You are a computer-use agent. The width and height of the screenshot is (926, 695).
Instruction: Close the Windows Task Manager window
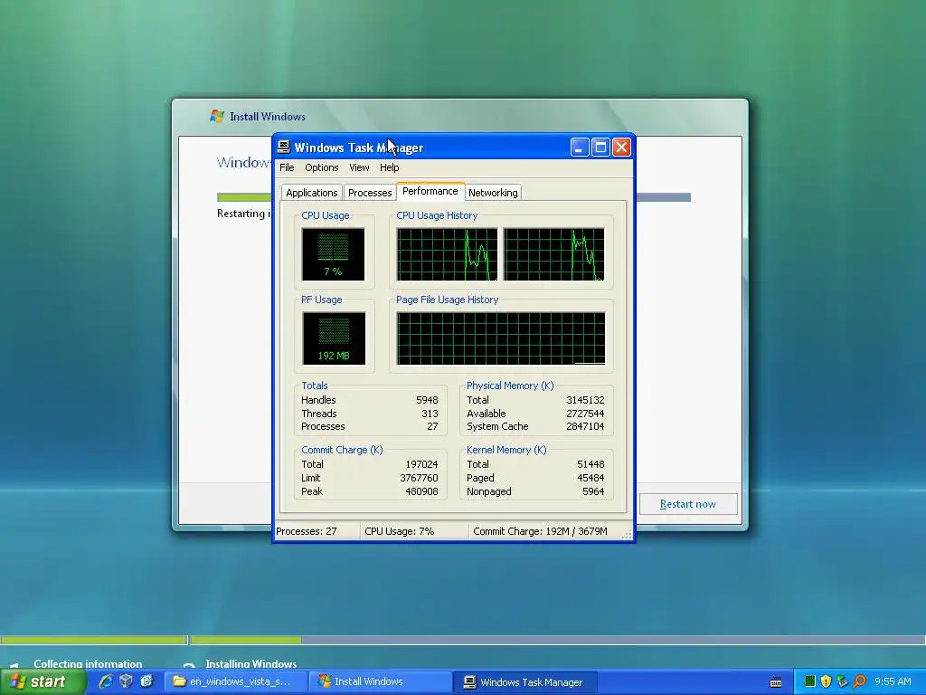(621, 148)
